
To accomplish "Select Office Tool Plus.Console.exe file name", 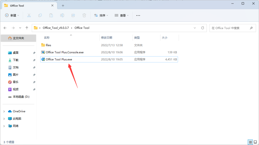I will pyautogui.click(x=65, y=52).
